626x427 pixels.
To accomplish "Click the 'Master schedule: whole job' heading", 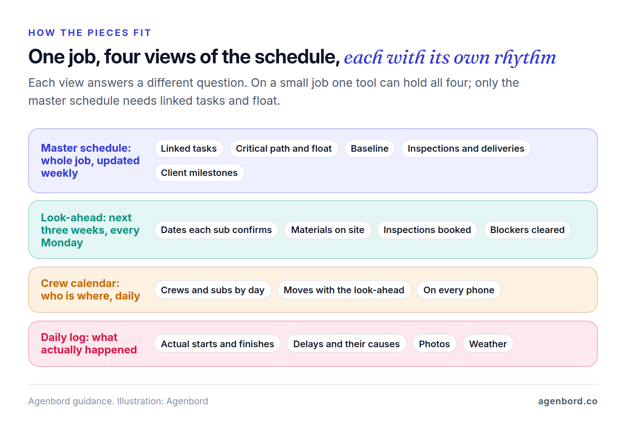I will pyautogui.click(x=90, y=161).
